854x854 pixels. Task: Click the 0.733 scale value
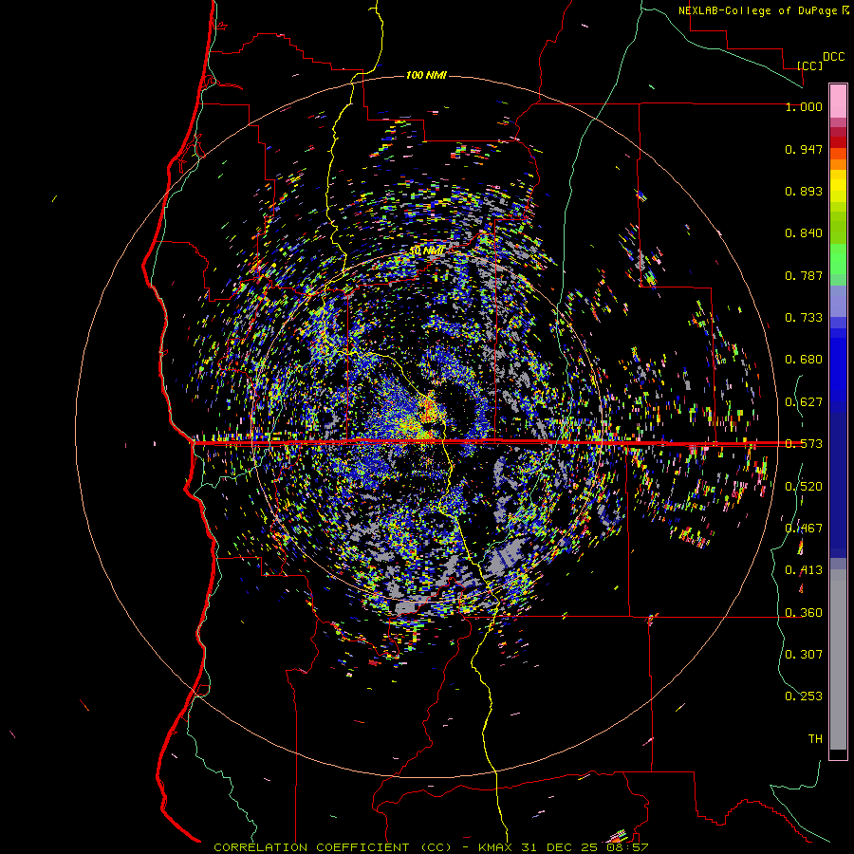[804, 318]
